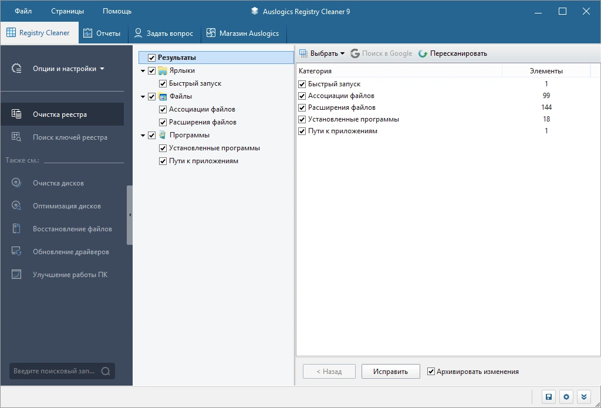Uncheck Установленные программы in the results table
Image resolution: width=601 pixels, height=408 pixels.
pyautogui.click(x=302, y=120)
